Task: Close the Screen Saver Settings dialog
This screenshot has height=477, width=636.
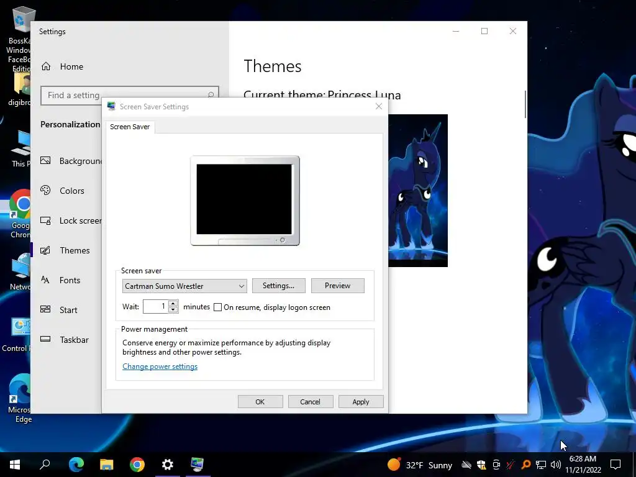Action: click(x=379, y=106)
